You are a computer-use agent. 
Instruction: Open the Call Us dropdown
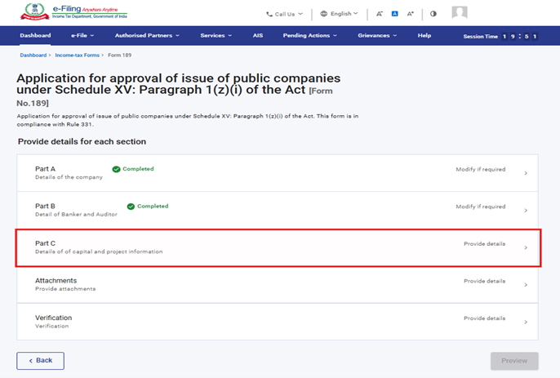pyautogui.click(x=284, y=14)
